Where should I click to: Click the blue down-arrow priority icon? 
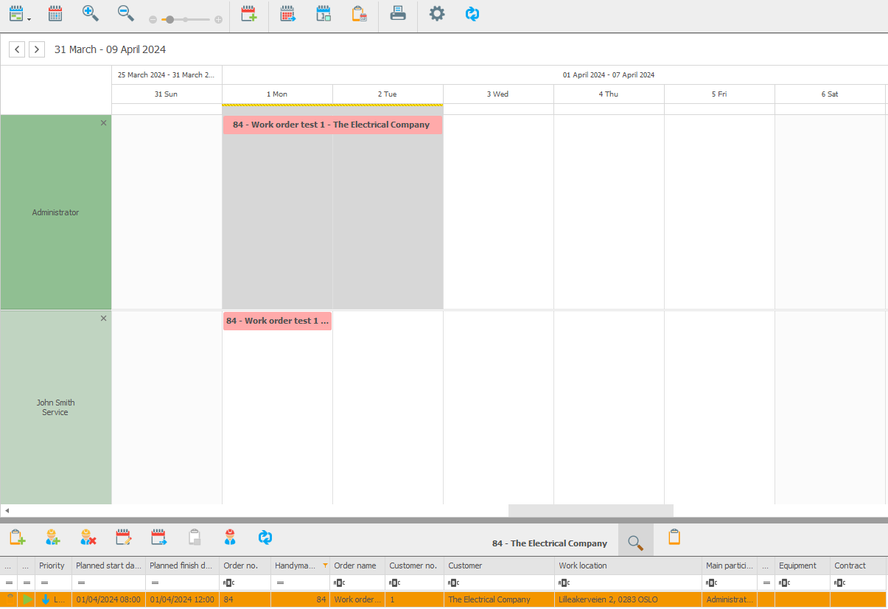pos(45,599)
